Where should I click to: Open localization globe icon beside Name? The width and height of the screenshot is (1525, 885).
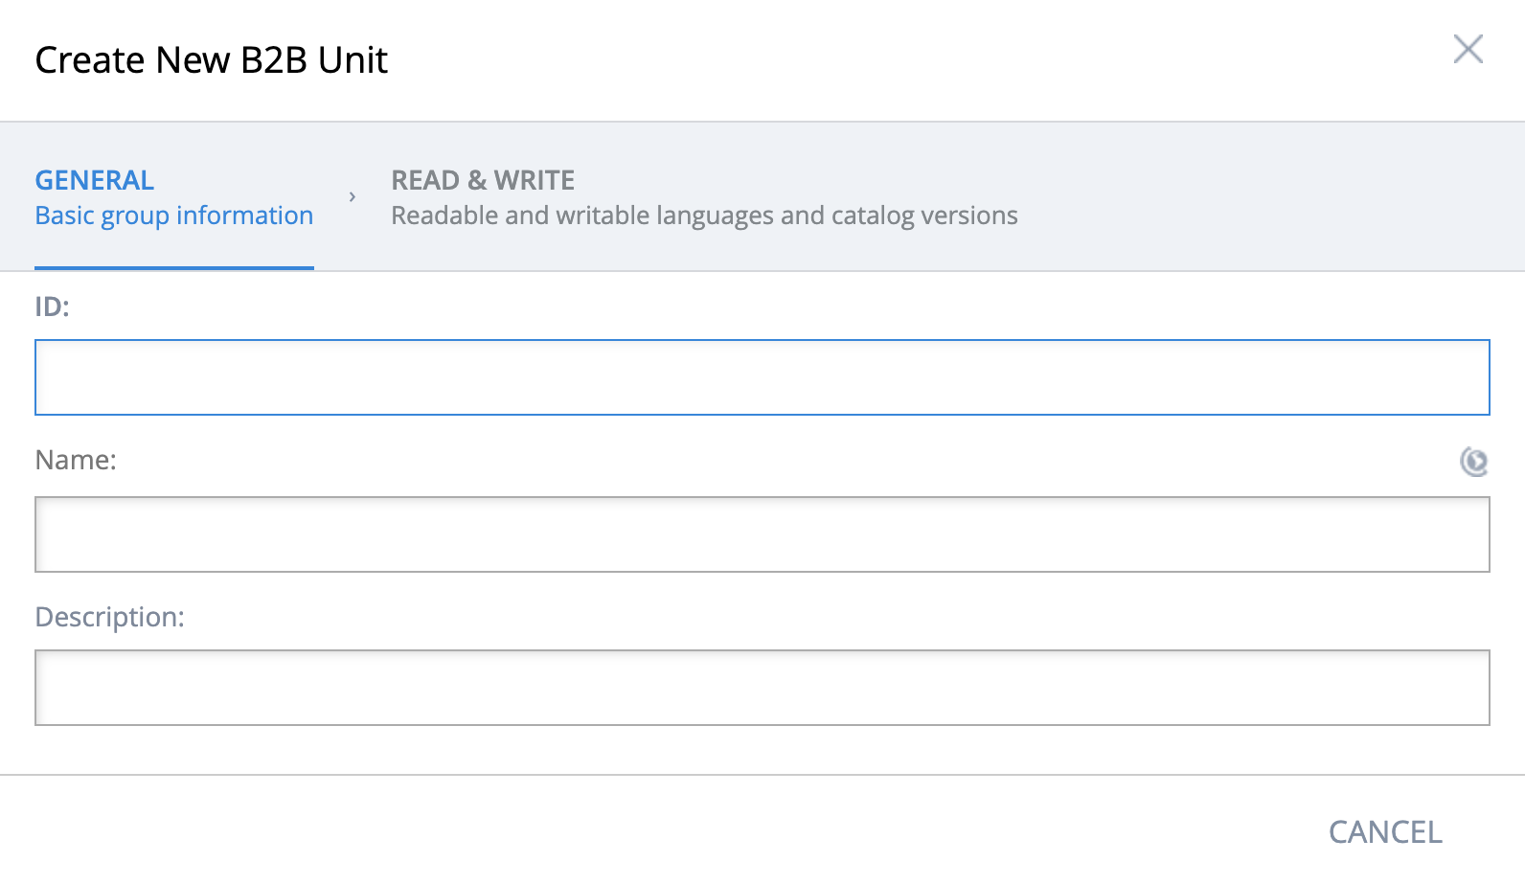[1473, 462]
